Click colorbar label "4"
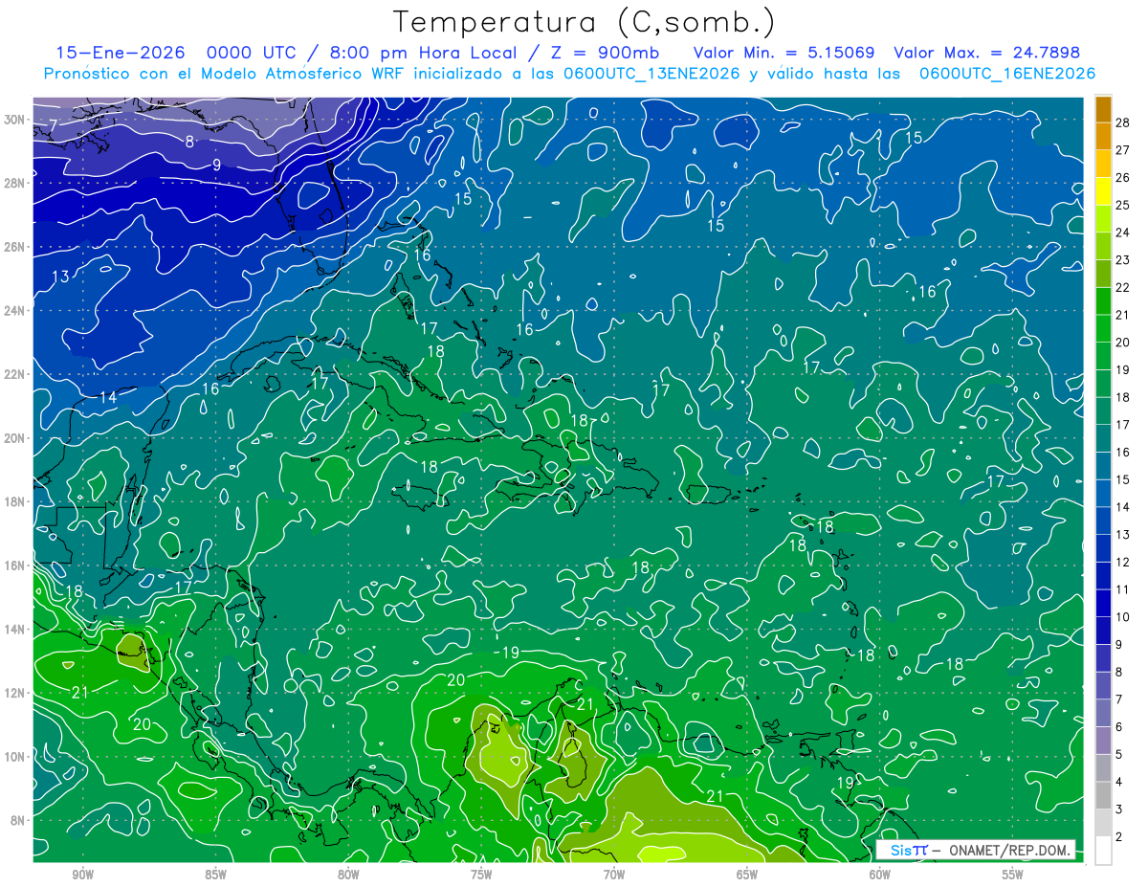The height and width of the screenshot is (887, 1148). (x=1119, y=782)
